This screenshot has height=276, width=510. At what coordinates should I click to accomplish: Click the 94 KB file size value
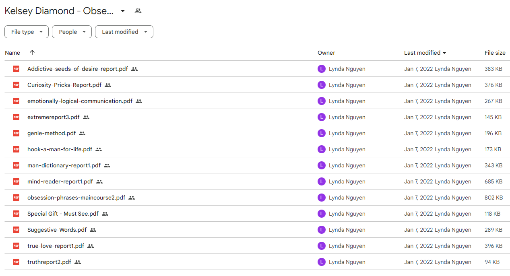tap(492, 262)
